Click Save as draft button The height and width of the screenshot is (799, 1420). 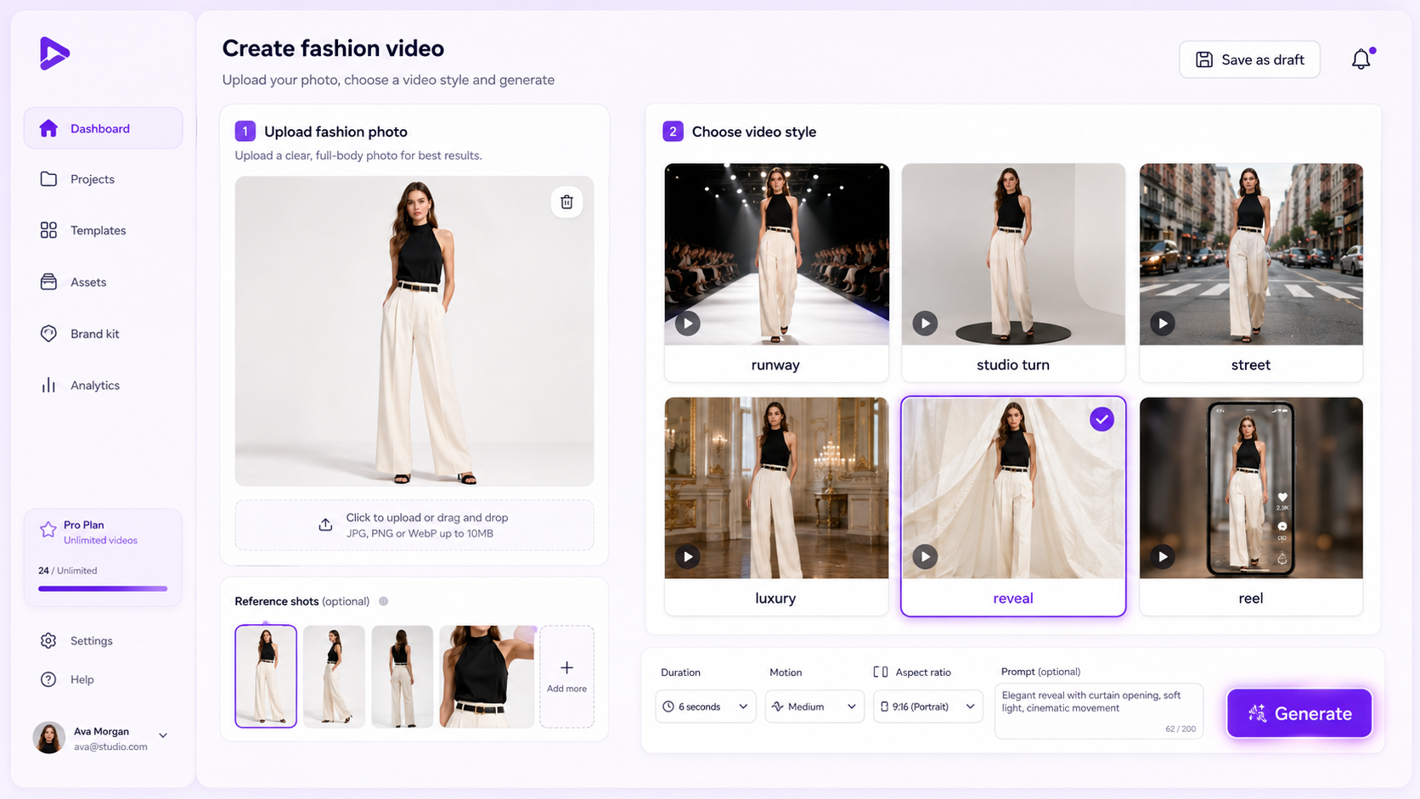pos(1249,59)
